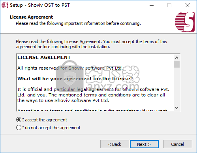Click the bold "LICENSE AGREEMENT" title in the textbox
The height and width of the screenshot is (153, 197).
[44, 57]
